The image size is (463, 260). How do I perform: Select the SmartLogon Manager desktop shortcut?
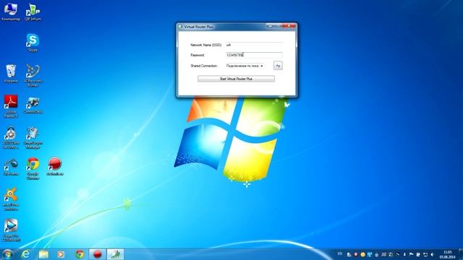pos(33,138)
